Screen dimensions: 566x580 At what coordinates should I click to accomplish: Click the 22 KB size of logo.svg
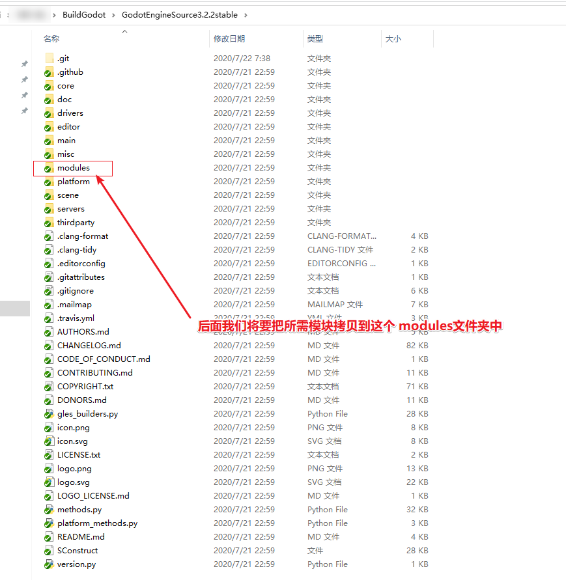[x=417, y=482]
